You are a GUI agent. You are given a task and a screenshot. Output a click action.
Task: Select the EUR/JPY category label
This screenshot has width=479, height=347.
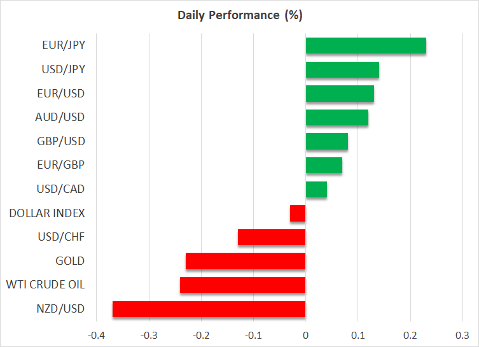[x=65, y=46]
